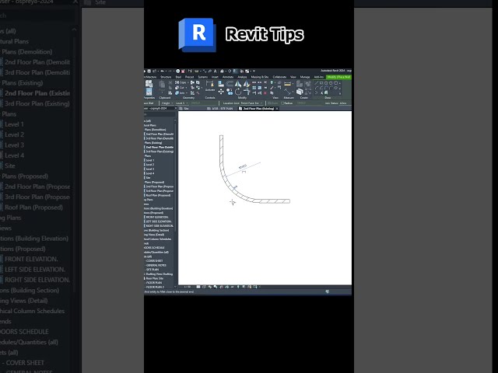Open the Insert ribbon tab
Image resolution: width=498 pixels, height=373 pixels.
215,77
